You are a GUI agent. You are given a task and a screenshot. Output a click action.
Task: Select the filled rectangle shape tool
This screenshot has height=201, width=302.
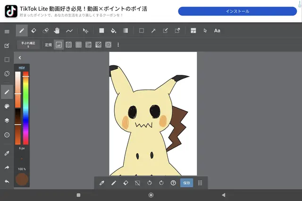point(101,31)
